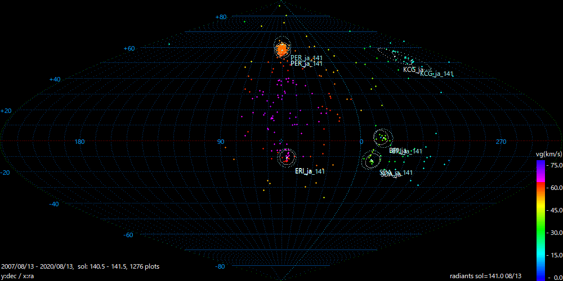Click the 270 right ascension axis label

coord(501,142)
